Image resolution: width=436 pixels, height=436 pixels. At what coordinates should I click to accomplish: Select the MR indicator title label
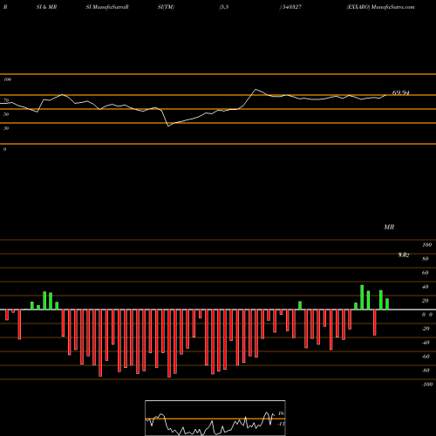point(389,227)
